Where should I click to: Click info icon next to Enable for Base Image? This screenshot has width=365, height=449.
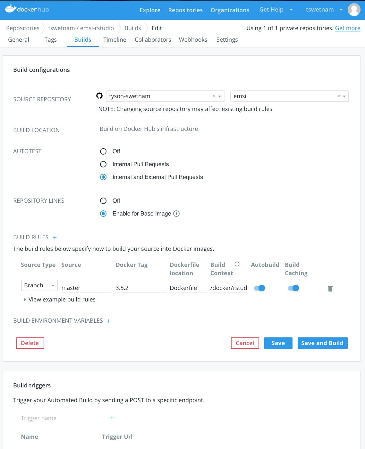176,214
